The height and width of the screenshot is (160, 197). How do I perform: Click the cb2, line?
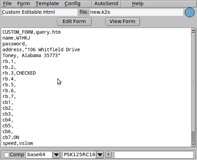coord(8,108)
